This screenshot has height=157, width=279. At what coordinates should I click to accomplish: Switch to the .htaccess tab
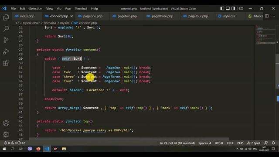coord(255,16)
